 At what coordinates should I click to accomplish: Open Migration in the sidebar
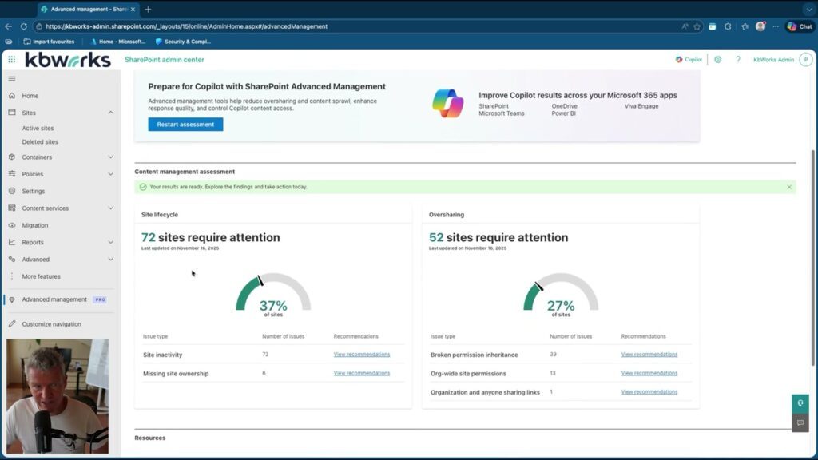[x=35, y=225]
